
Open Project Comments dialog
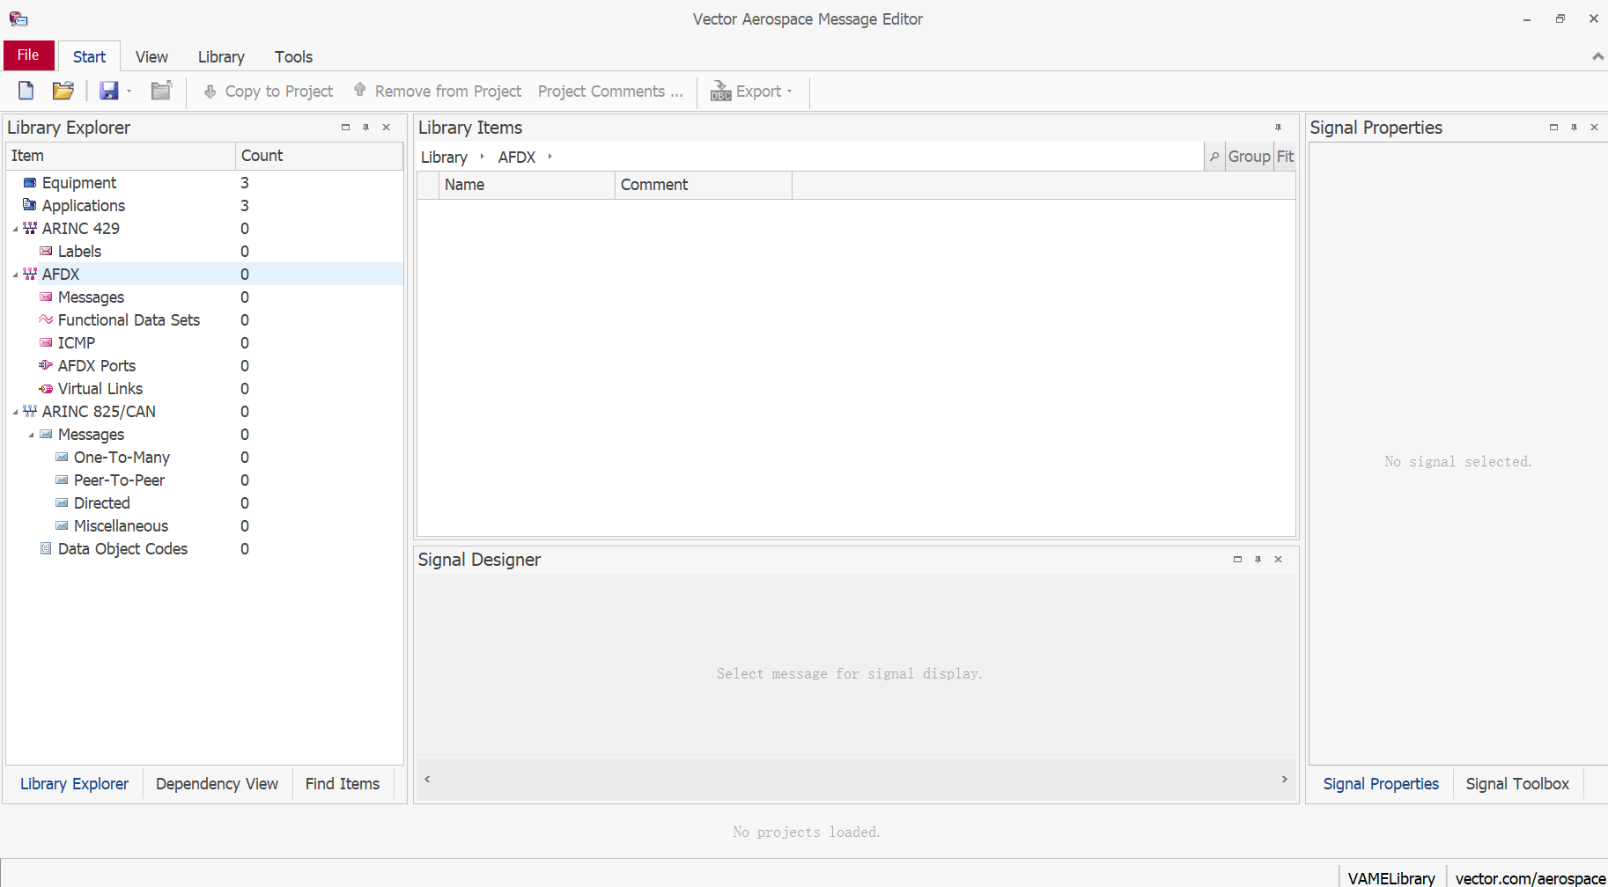tap(610, 92)
